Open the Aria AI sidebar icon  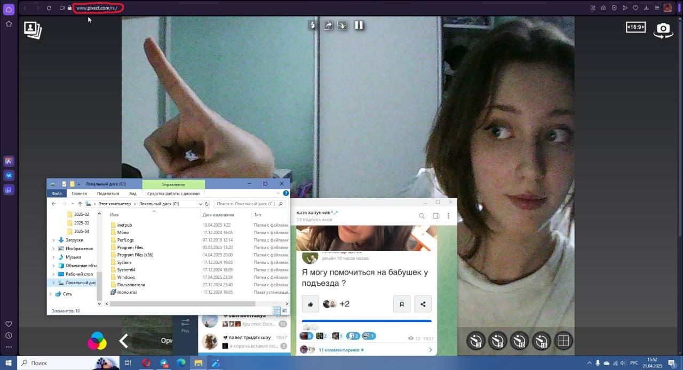[9, 161]
